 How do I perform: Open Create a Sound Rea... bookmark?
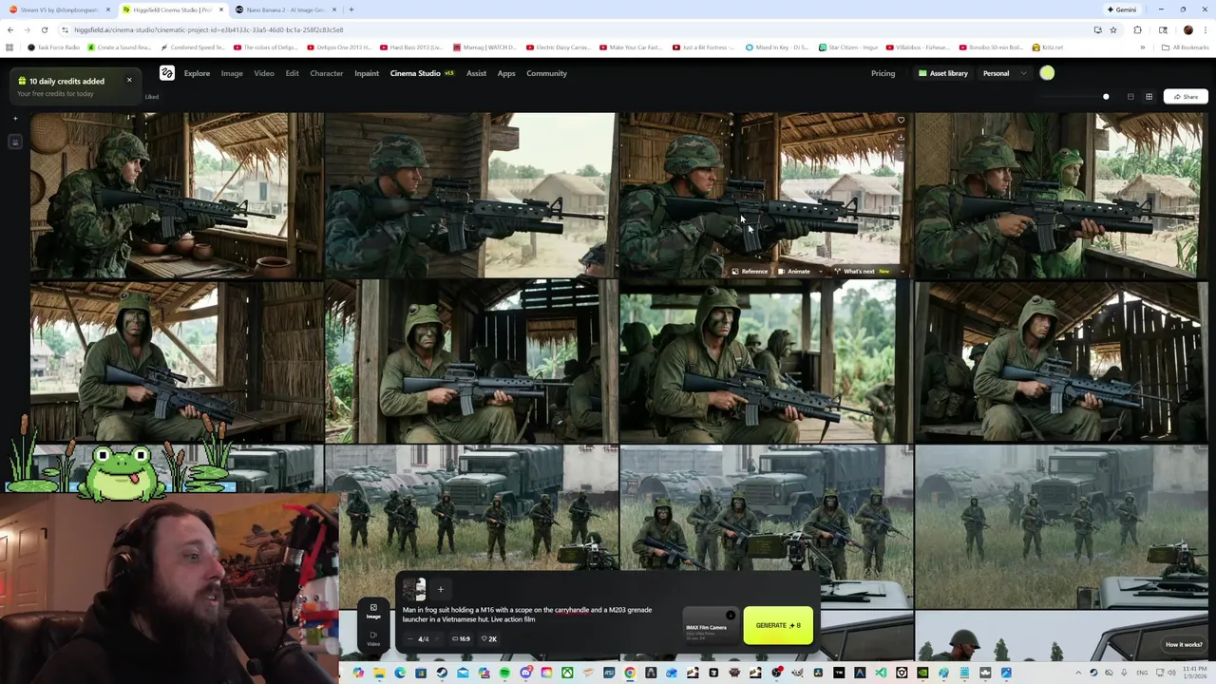[x=119, y=47]
